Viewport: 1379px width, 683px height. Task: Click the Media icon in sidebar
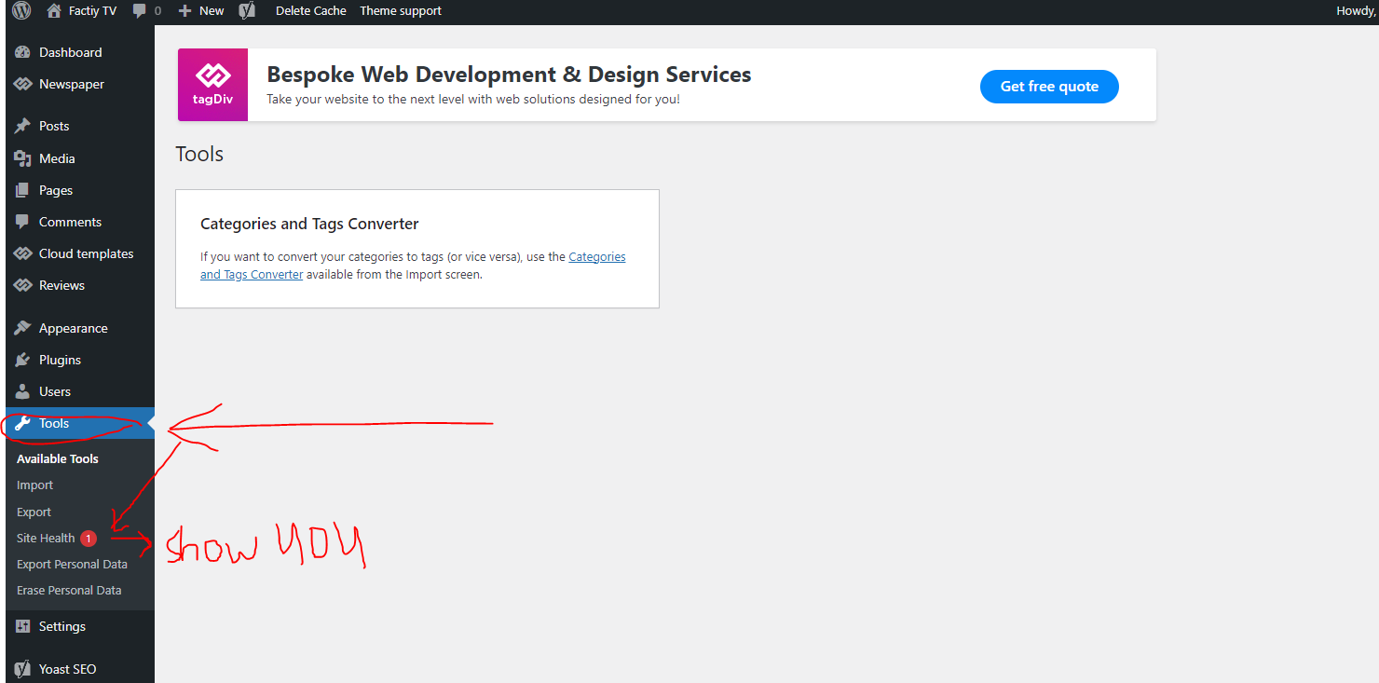point(23,158)
